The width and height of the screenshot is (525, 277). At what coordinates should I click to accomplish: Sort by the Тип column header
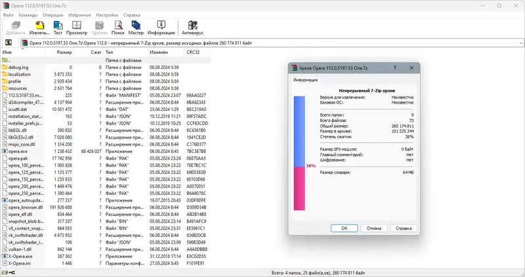tap(125, 53)
